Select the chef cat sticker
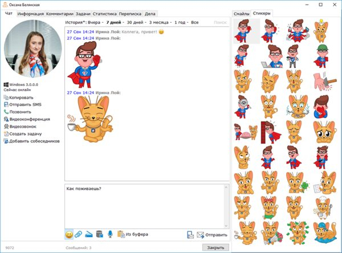 pyautogui.click(x=323, y=207)
